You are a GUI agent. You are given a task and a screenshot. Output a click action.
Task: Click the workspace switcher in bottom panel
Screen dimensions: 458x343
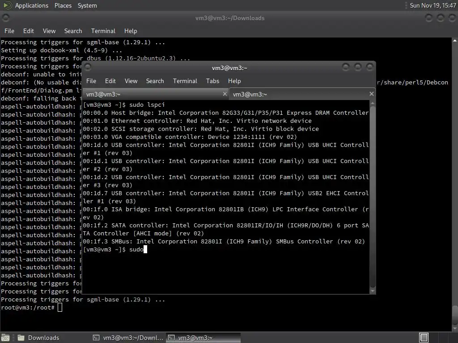click(x=424, y=338)
